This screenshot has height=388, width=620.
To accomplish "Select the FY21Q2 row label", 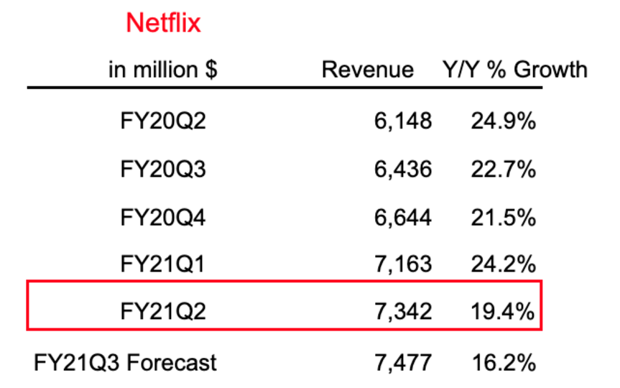I will [x=163, y=311].
